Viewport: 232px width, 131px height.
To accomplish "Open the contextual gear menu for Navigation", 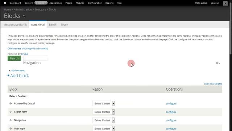I will [218, 63].
